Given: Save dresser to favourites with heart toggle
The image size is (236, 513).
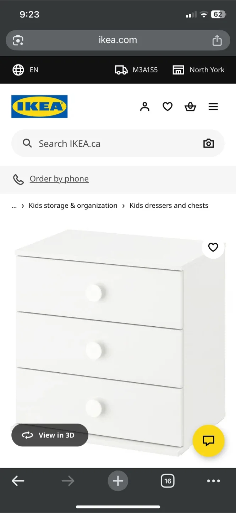Looking at the screenshot, I should point(213,247).
